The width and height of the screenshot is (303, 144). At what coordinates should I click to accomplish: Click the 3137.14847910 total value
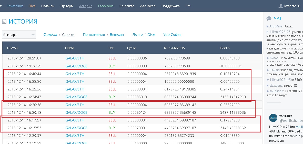(233, 97)
